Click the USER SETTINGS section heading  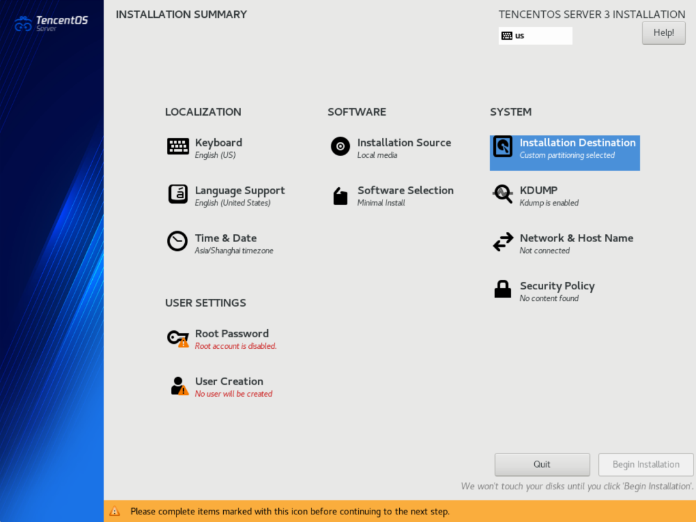click(x=205, y=303)
